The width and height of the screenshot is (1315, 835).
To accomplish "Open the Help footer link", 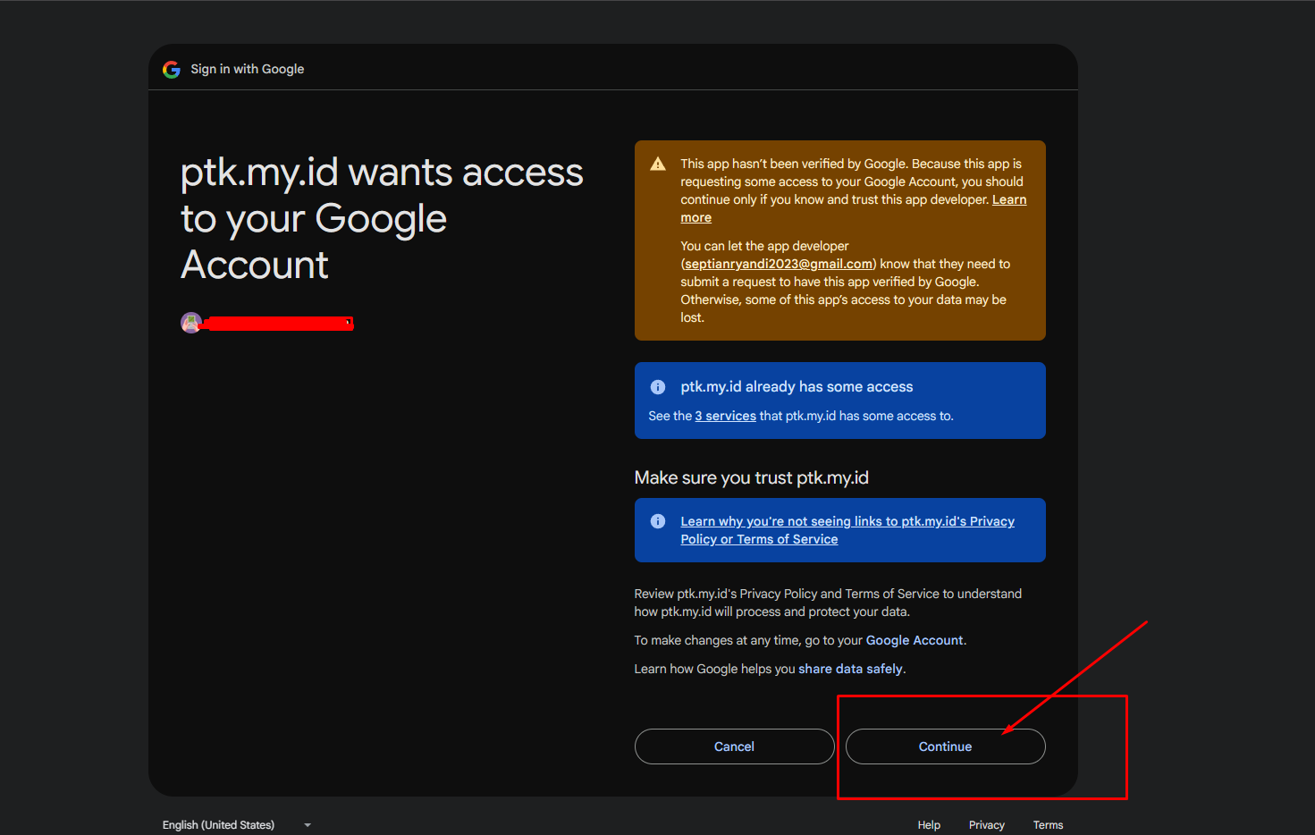I will pyautogui.click(x=929, y=825).
